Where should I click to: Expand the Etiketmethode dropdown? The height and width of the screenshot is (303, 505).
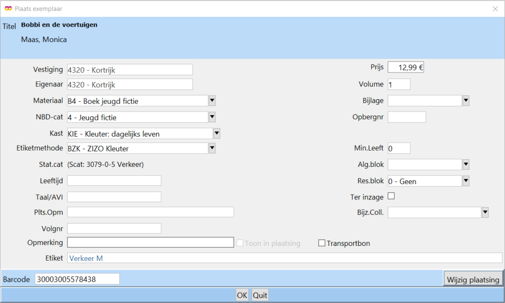[212, 148]
